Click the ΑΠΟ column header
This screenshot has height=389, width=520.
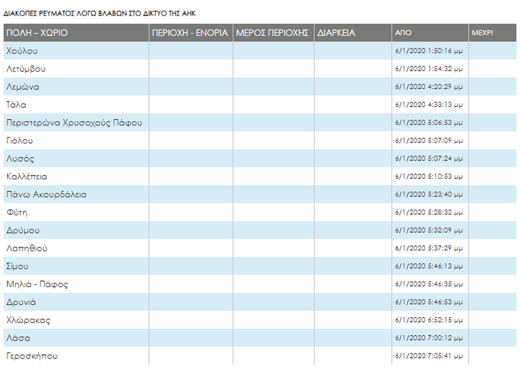pos(430,33)
